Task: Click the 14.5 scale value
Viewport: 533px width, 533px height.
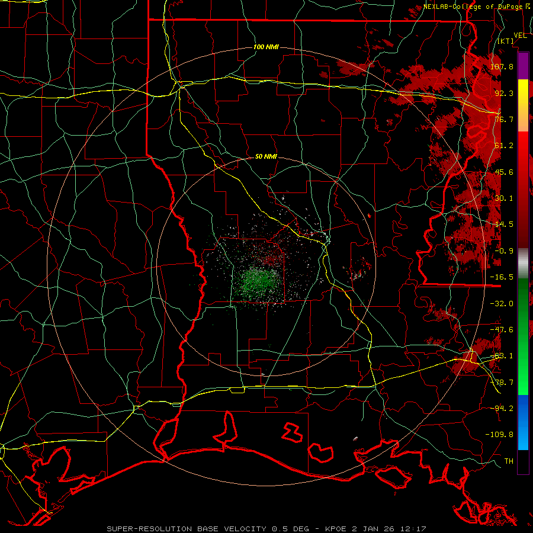Action: [x=504, y=224]
